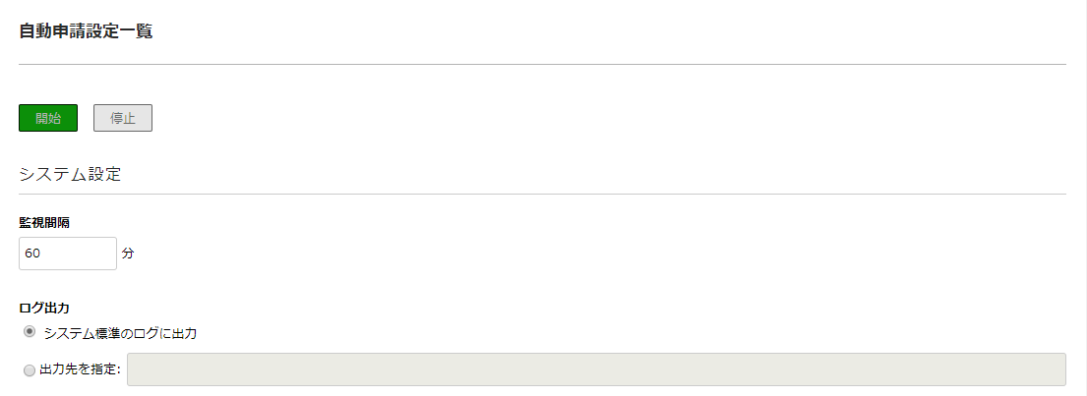Viewport: 1087px width, 396px height.
Task: Click the bold ログ出力 label
Action: pos(43,309)
